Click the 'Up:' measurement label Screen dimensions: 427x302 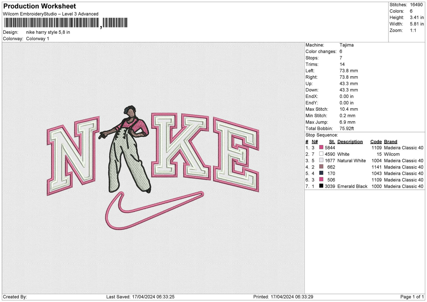310,84
